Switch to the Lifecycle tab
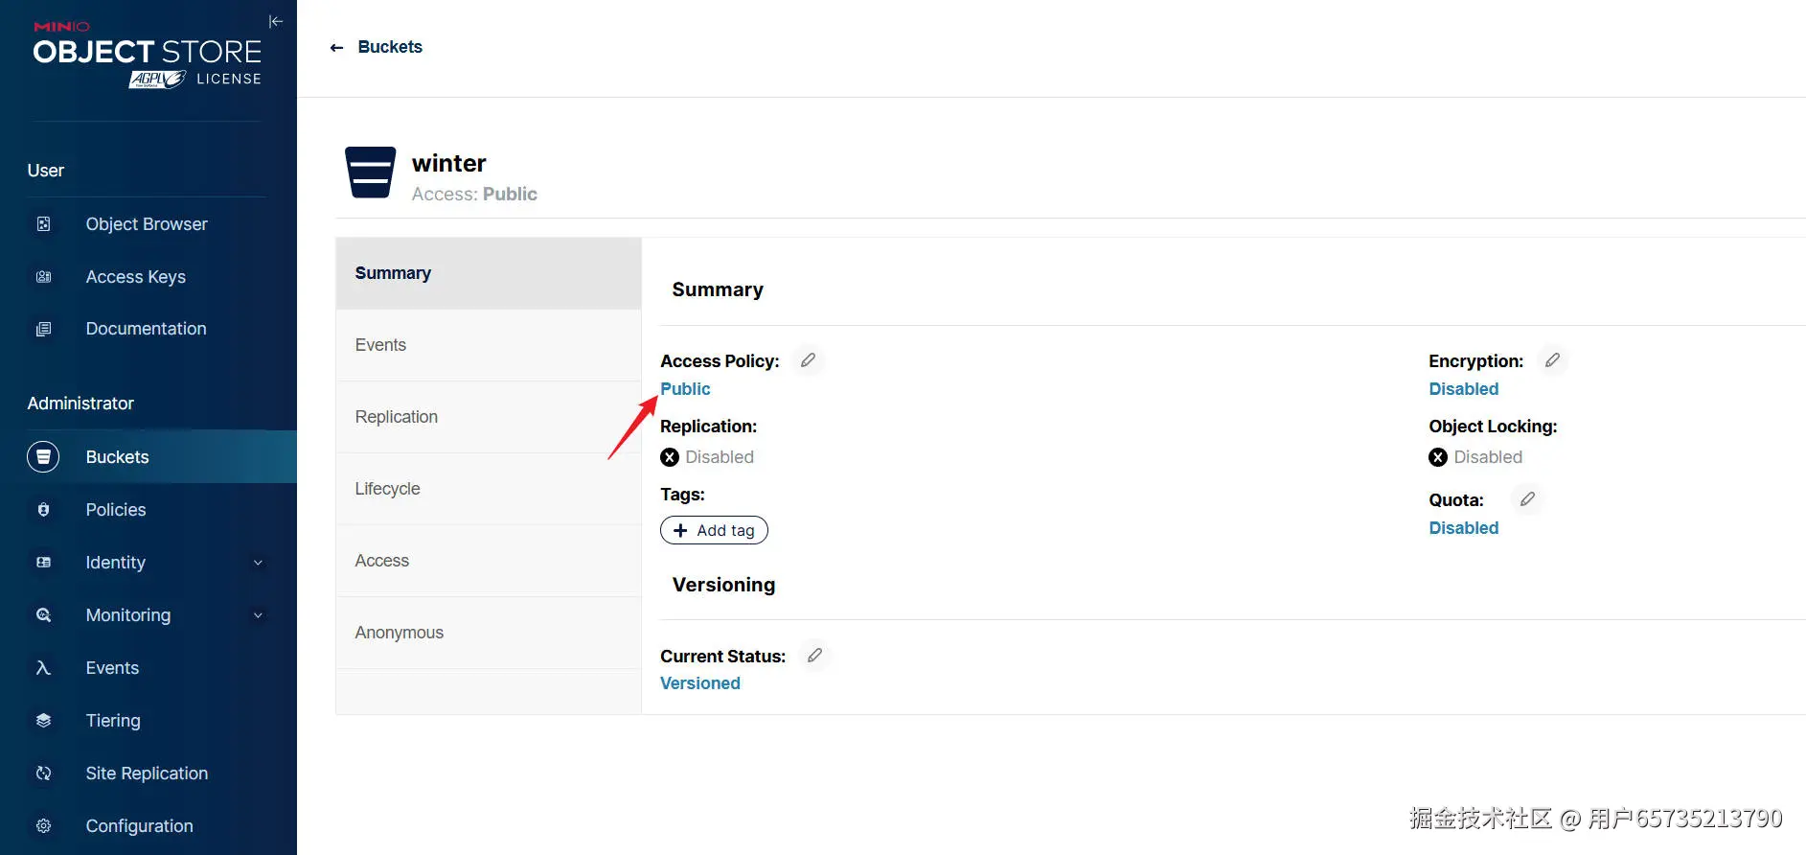 point(388,489)
